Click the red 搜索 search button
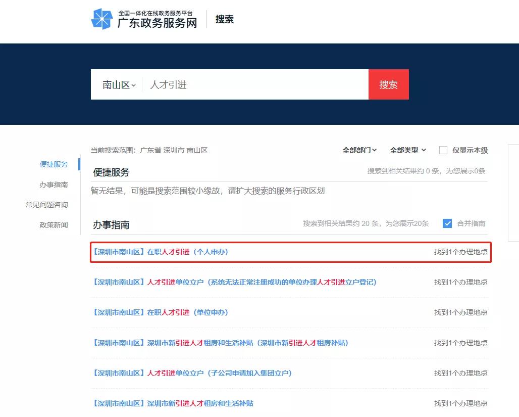 pos(388,84)
